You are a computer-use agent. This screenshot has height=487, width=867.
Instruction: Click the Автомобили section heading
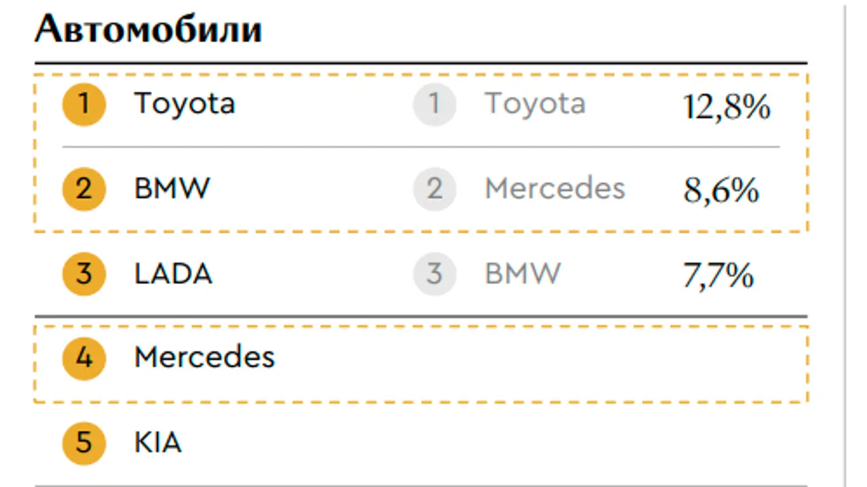(148, 29)
